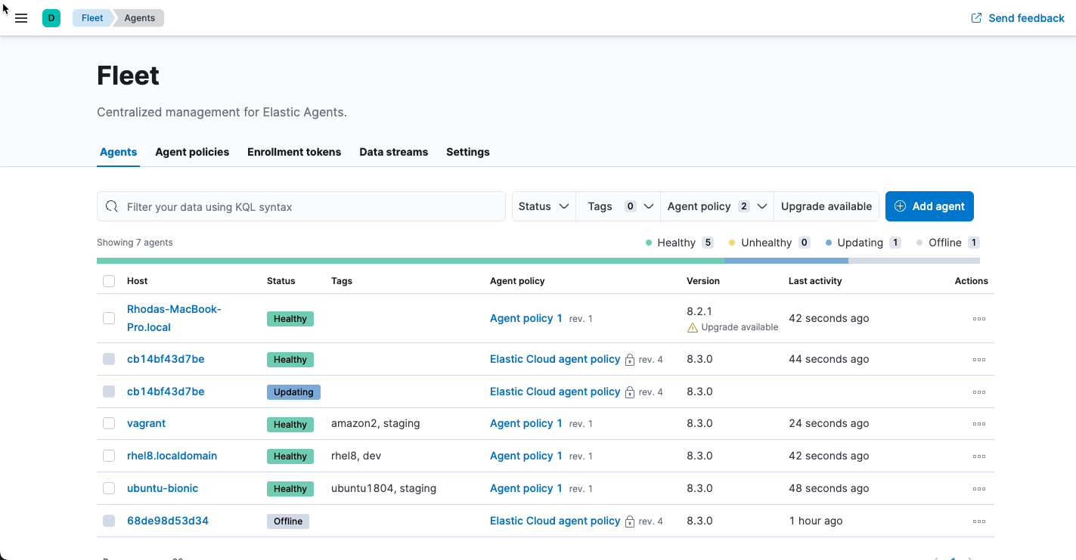Open the Data streams tab

(x=393, y=152)
